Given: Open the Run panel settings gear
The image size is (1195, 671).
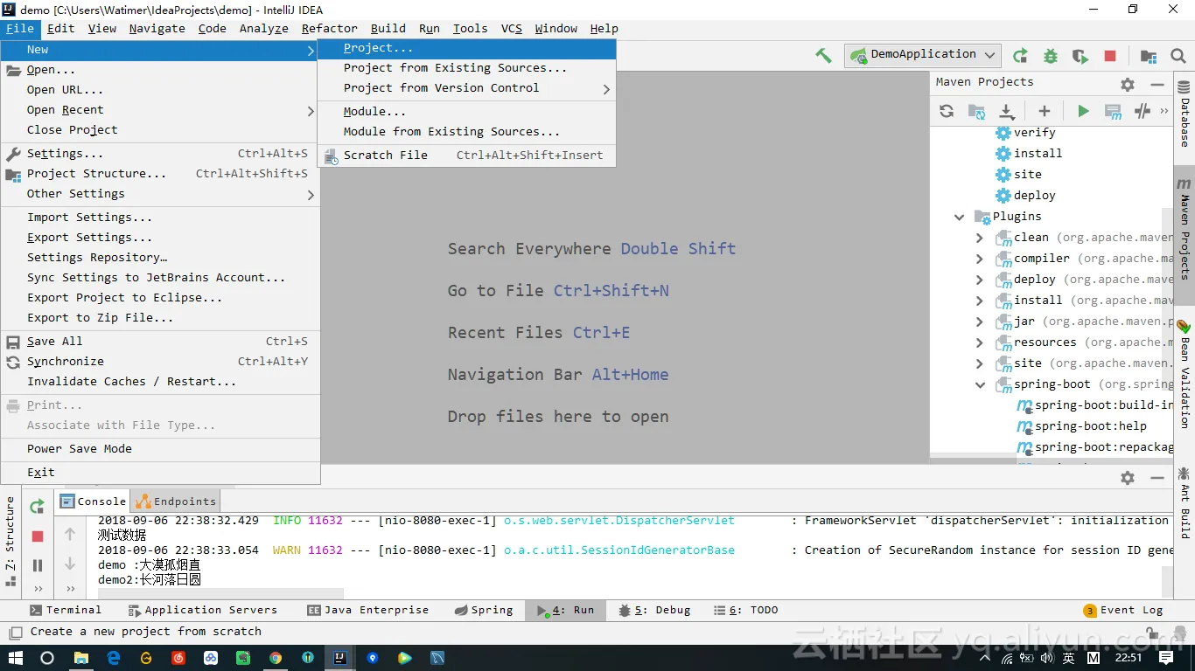Looking at the screenshot, I should pos(1128,478).
